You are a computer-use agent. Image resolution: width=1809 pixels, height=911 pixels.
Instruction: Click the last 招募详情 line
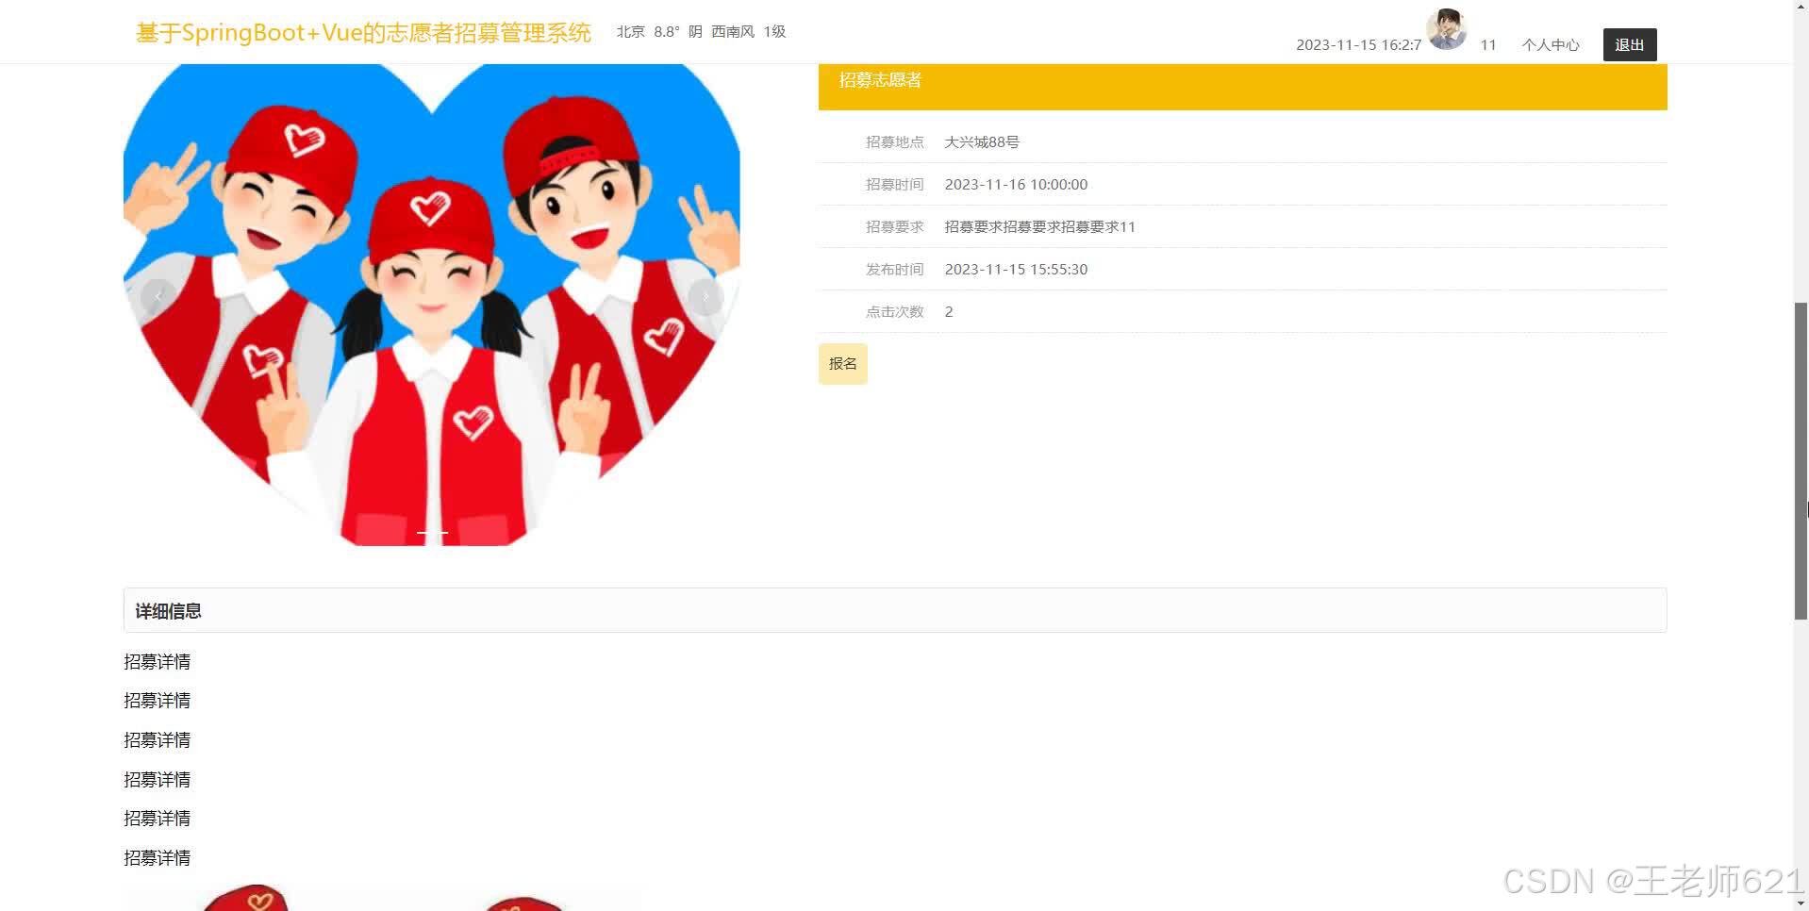pos(158,857)
